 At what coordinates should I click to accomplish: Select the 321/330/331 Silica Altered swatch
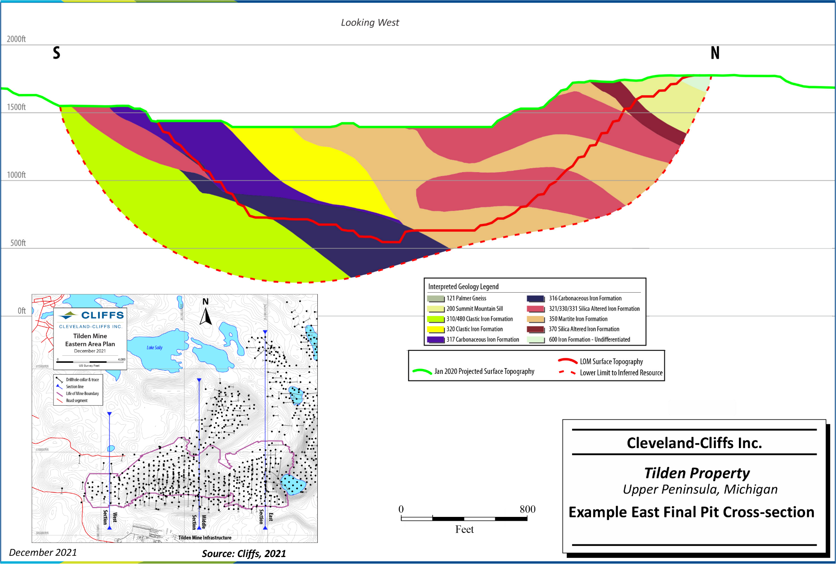coord(535,309)
